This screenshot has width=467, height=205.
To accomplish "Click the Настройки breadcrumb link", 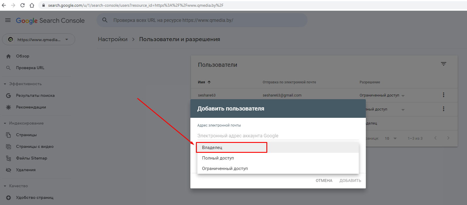I will click(113, 39).
